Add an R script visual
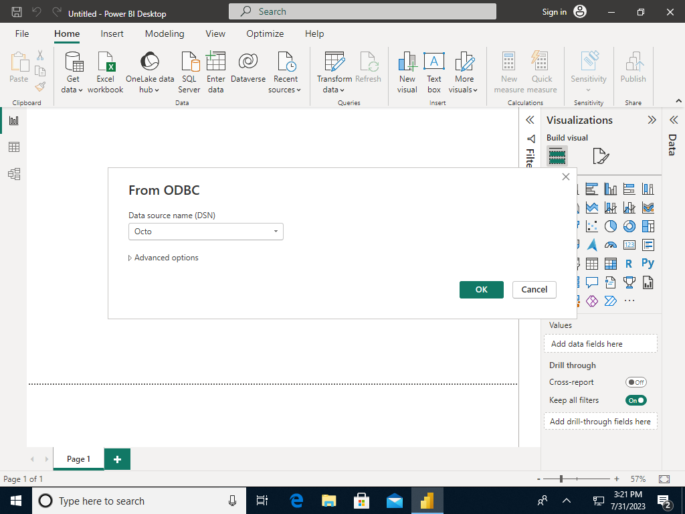The image size is (685, 514). 629,264
